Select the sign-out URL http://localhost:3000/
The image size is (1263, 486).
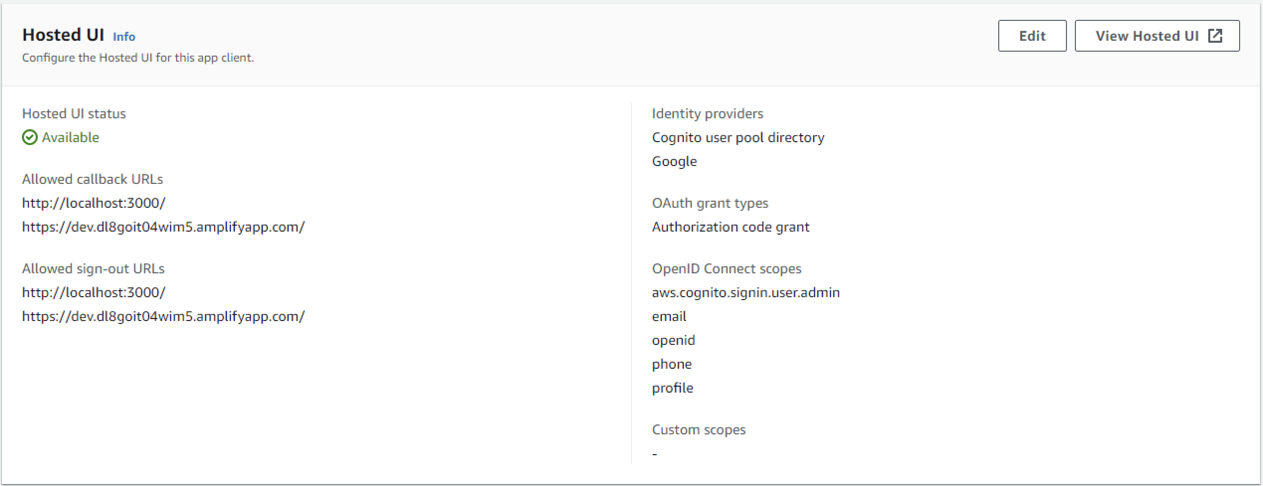[94, 292]
